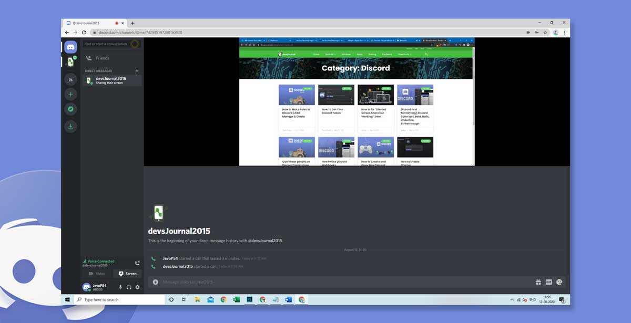
Task: Toggle the Screen share button
Action: tap(127, 274)
